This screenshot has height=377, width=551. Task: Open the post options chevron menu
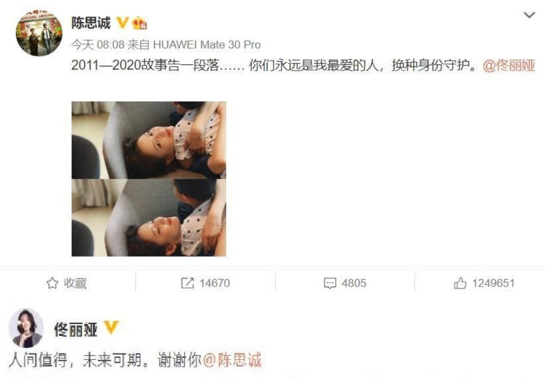(x=529, y=15)
